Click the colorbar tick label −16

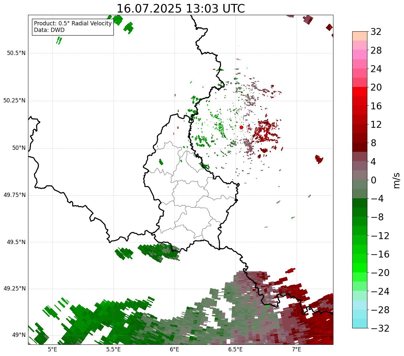point(380,254)
